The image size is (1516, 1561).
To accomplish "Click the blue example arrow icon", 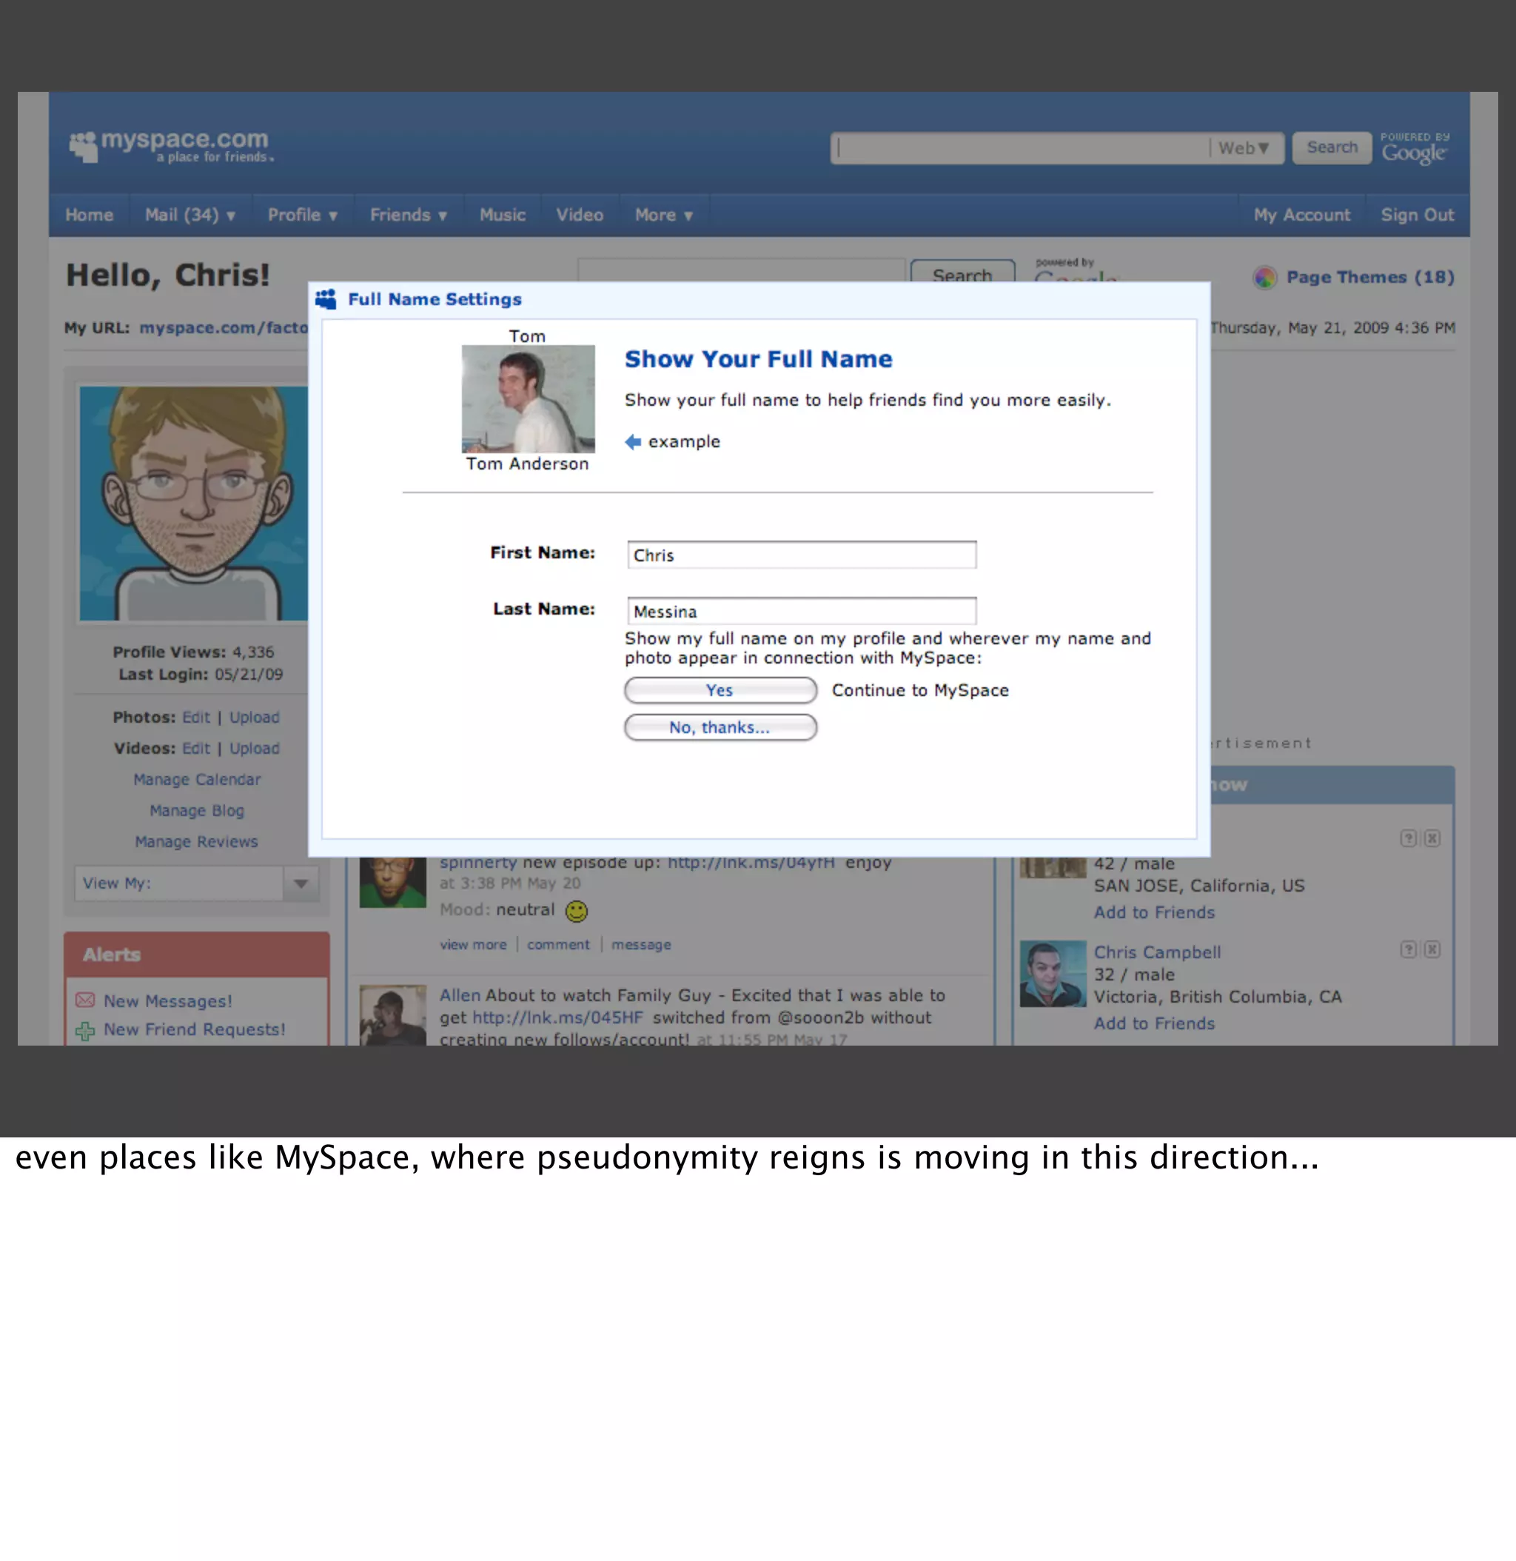I will [x=633, y=442].
